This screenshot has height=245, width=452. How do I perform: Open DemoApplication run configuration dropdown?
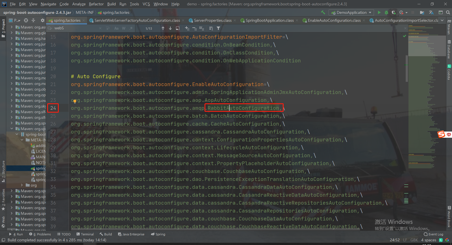tap(351, 12)
